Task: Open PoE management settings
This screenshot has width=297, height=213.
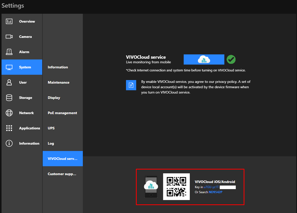Action: (x=62, y=113)
